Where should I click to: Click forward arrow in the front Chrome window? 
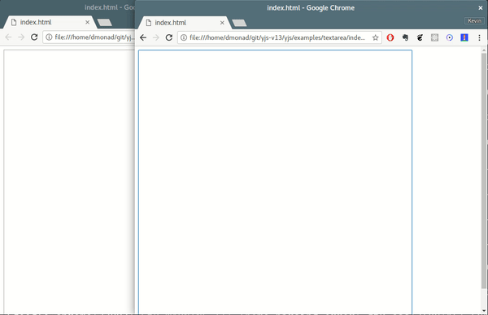coord(156,37)
